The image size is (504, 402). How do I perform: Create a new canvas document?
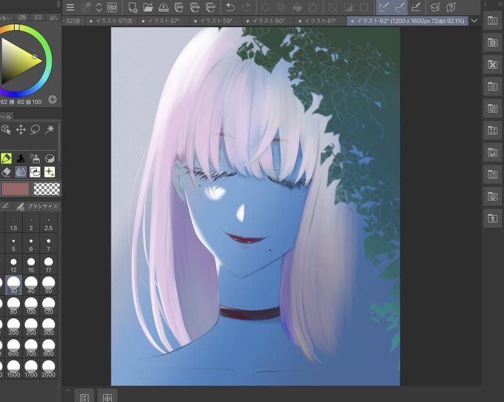click(x=133, y=7)
